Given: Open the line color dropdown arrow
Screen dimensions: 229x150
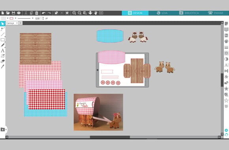Looking at the screenshot, I should [15, 18].
